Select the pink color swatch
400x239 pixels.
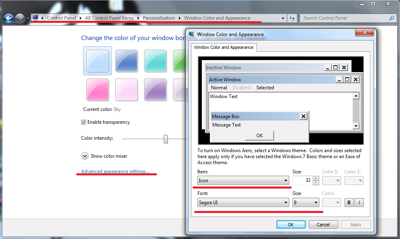[97, 90]
